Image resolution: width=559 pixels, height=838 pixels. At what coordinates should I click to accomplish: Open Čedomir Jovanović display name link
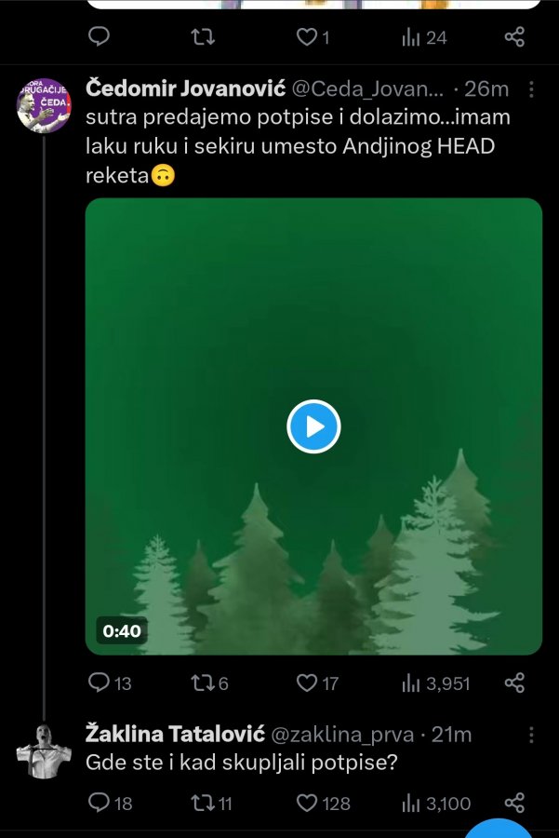(x=185, y=88)
